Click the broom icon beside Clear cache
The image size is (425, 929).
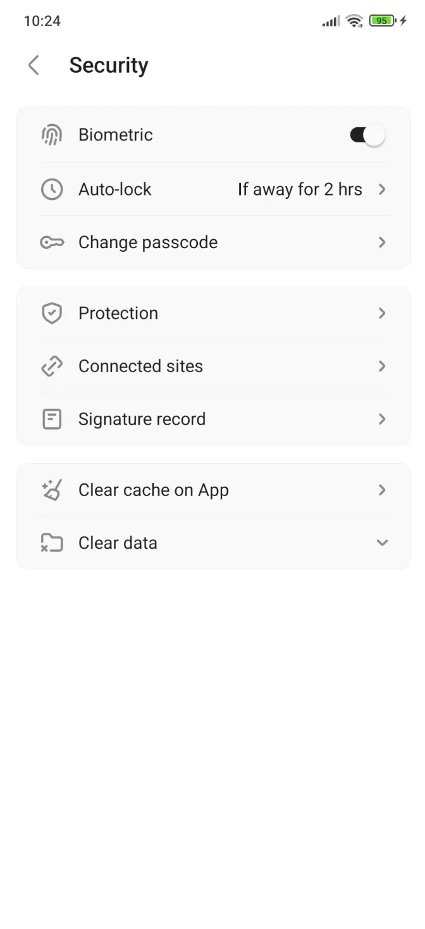coord(51,489)
